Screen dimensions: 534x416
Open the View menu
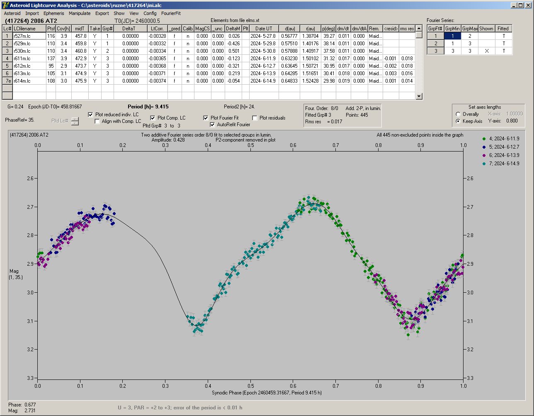pos(134,13)
